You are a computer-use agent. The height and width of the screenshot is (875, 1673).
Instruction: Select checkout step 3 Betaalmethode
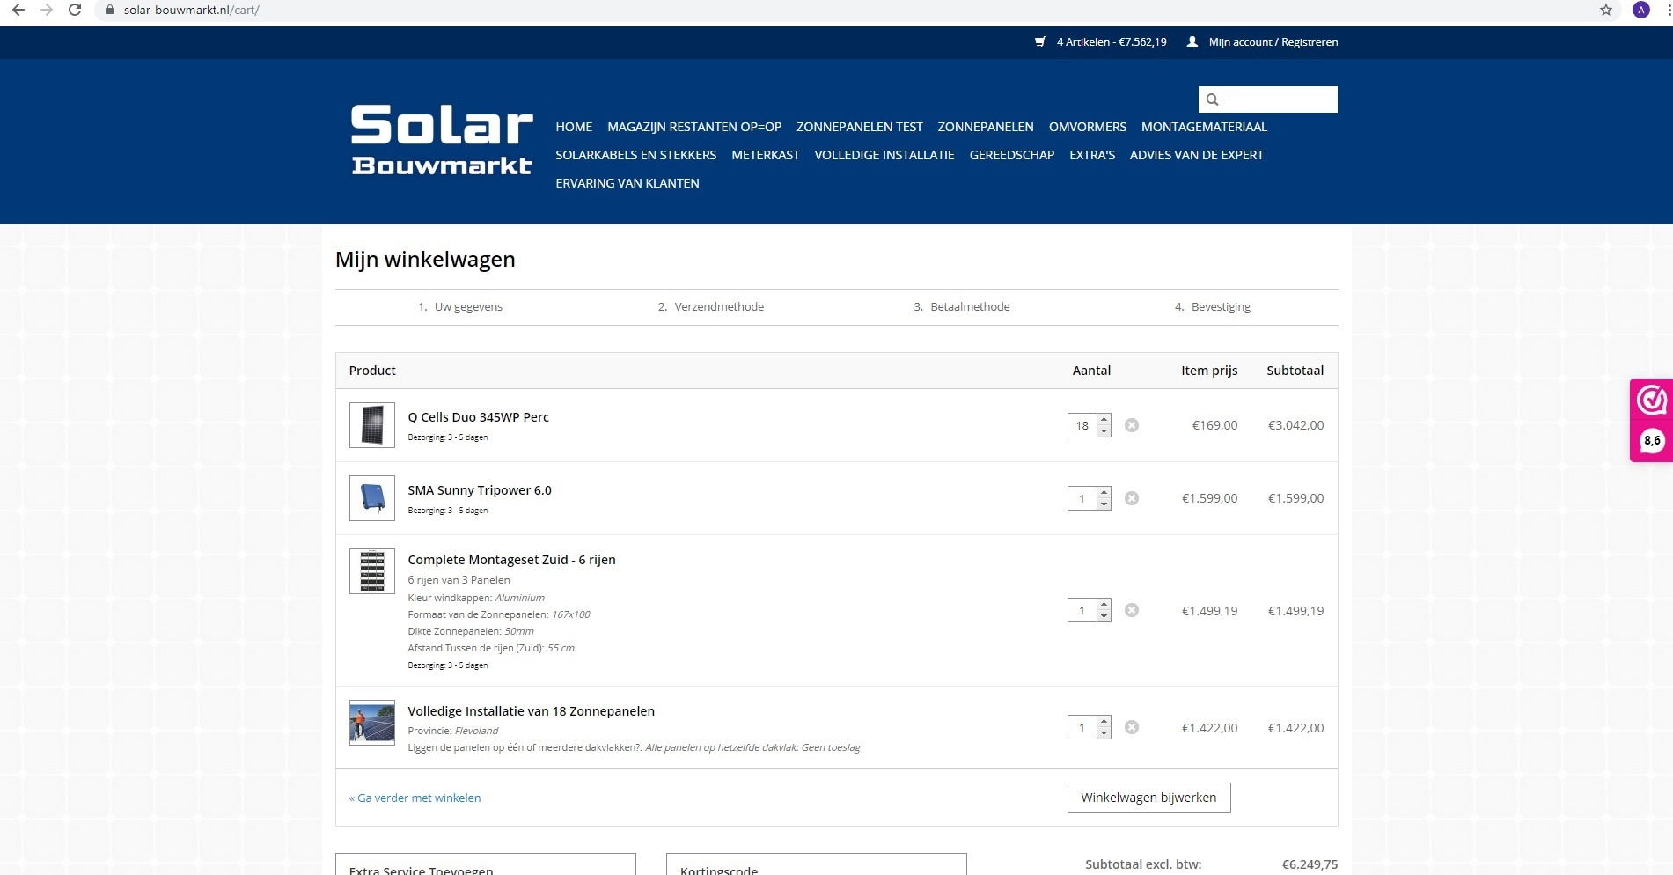click(x=962, y=307)
